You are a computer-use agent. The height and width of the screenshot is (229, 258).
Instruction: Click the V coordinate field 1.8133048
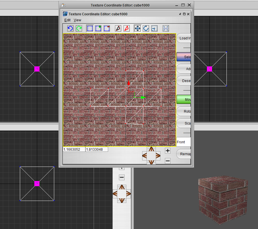point(97,149)
